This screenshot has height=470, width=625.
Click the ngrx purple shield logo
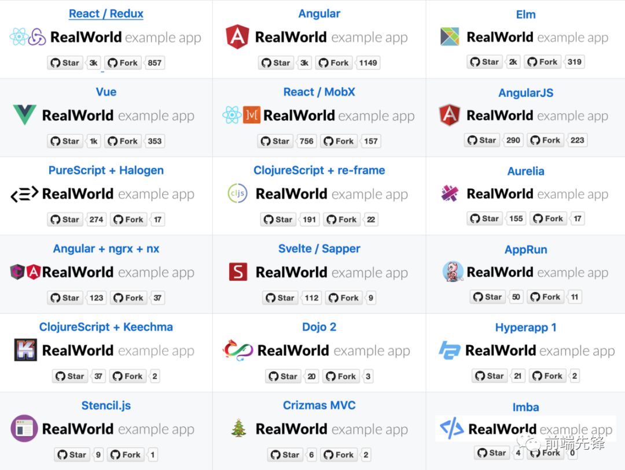point(17,272)
